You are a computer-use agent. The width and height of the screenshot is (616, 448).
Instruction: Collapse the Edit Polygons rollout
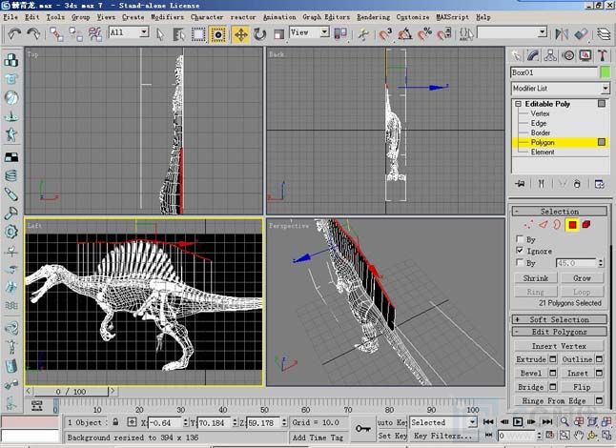pyautogui.click(x=559, y=332)
